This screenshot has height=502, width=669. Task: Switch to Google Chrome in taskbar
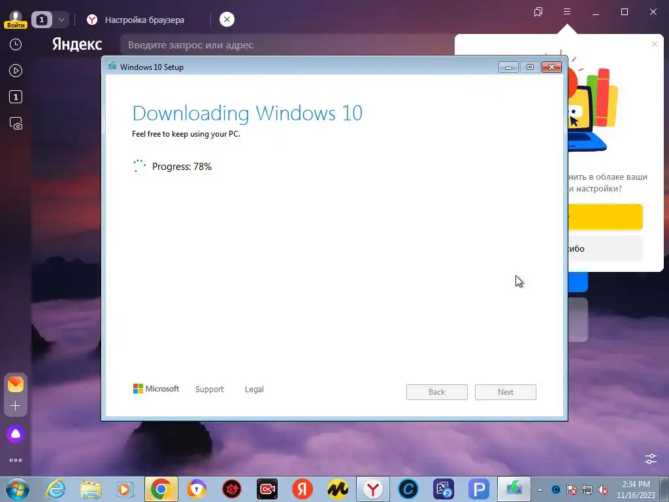tap(161, 489)
